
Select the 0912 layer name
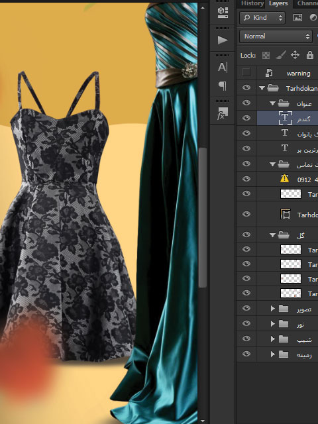point(307,180)
